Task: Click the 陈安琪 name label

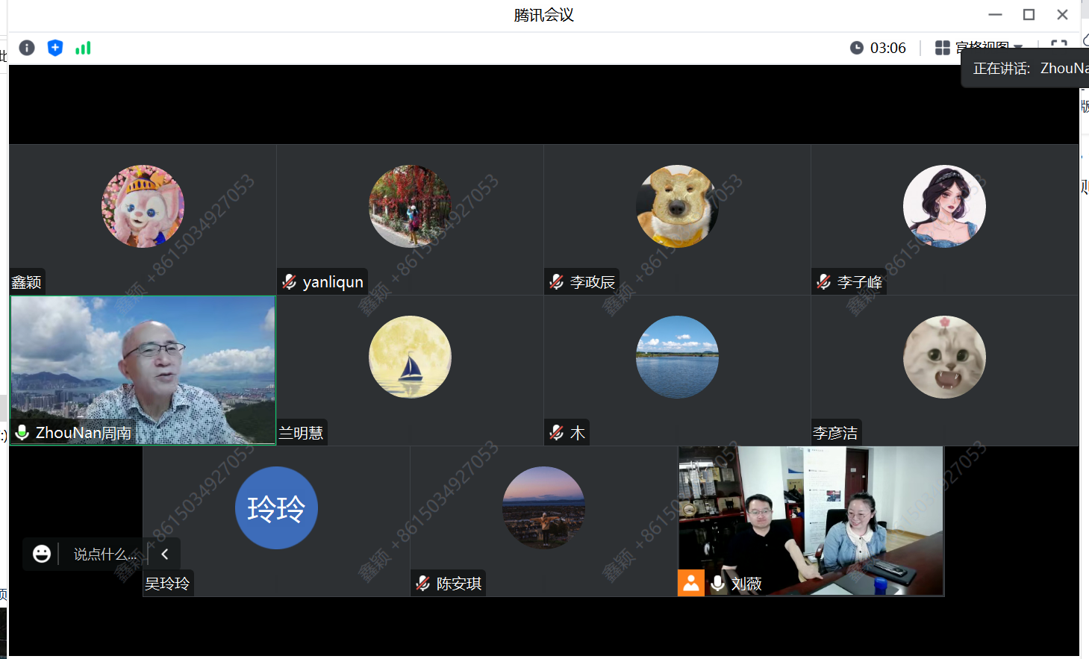Action: coord(458,584)
